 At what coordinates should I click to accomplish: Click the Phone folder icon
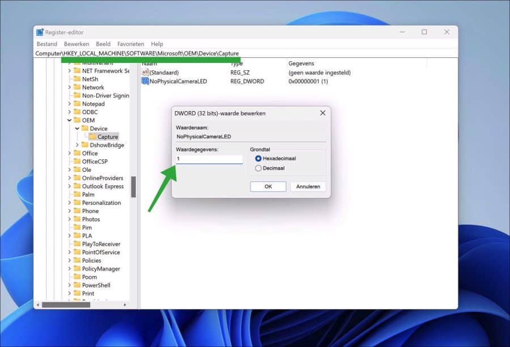click(77, 211)
